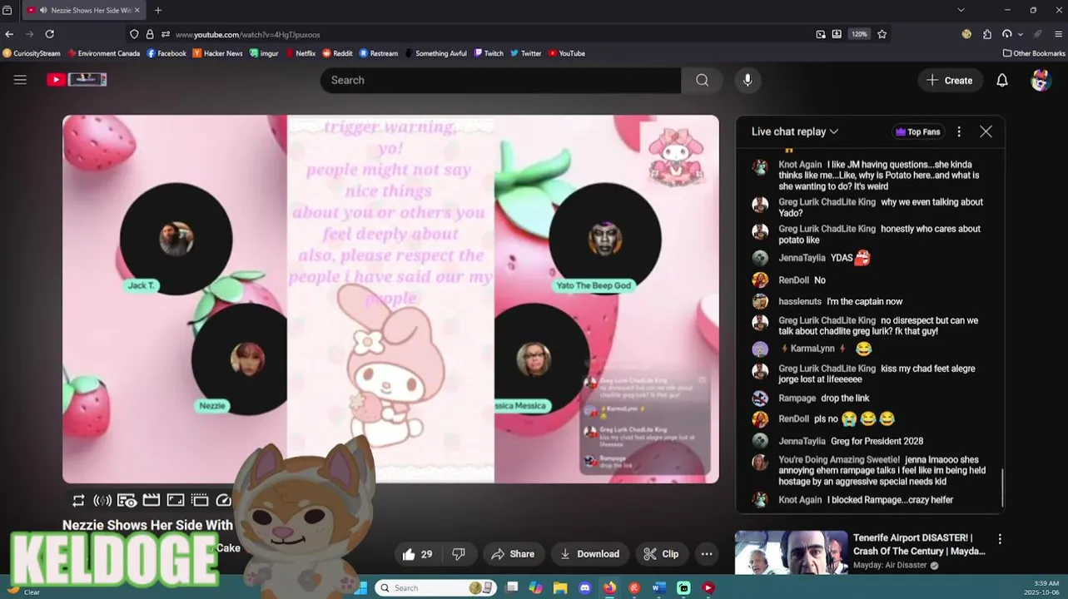Reload the page
Image resolution: width=1068 pixels, height=599 pixels.
50,34
